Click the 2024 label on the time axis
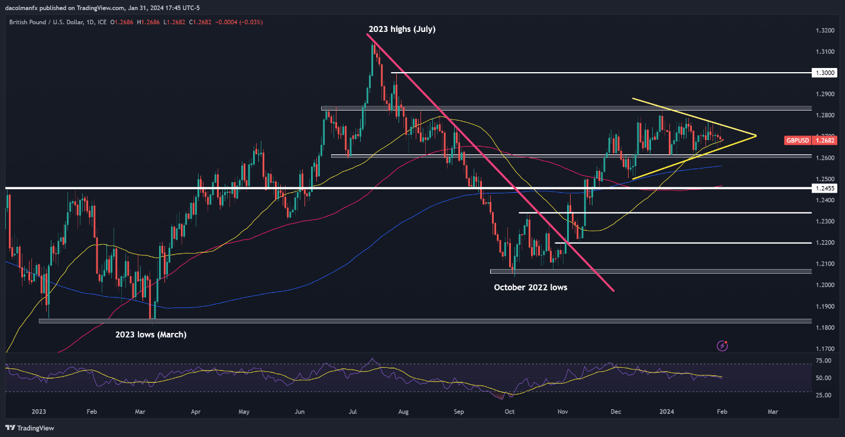 (x=665, y=410)
